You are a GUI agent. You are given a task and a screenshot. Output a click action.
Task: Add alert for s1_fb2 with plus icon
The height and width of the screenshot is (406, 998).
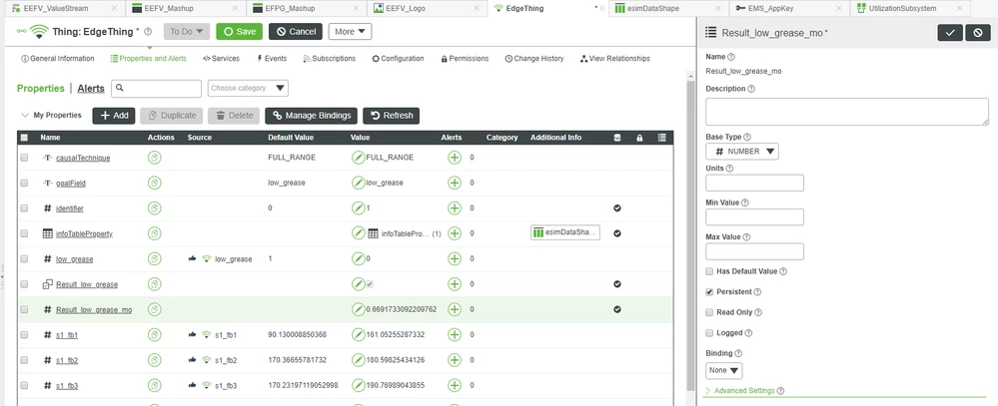[455, 360]
